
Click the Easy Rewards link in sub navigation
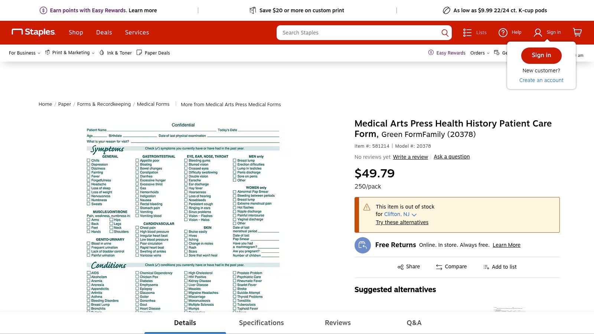point(451,53)
